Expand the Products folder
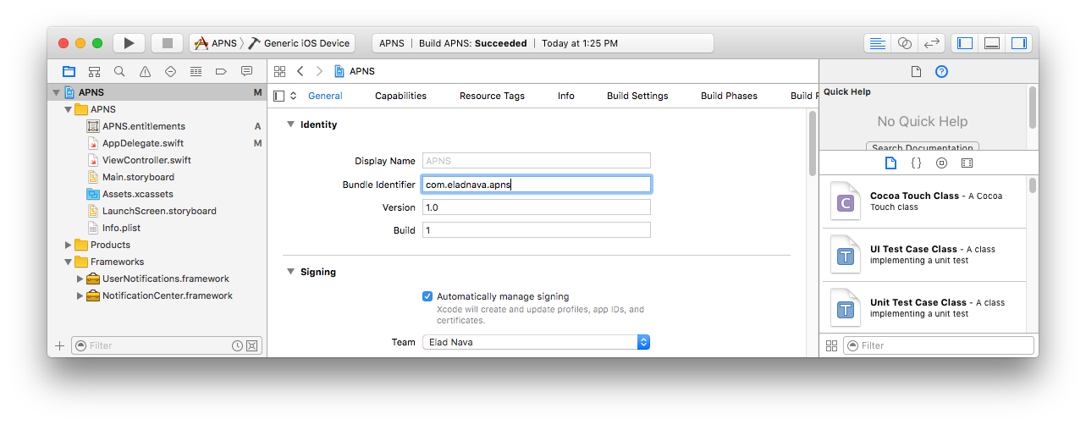The image size is (1086, 425). [x=69, y=245]
